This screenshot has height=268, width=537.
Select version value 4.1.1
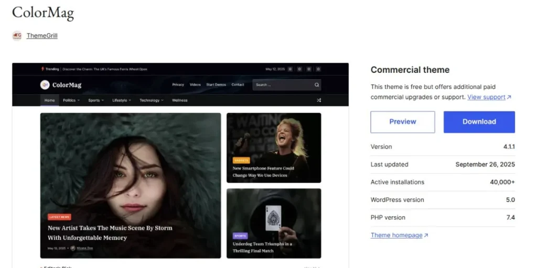tap(509, 147)
